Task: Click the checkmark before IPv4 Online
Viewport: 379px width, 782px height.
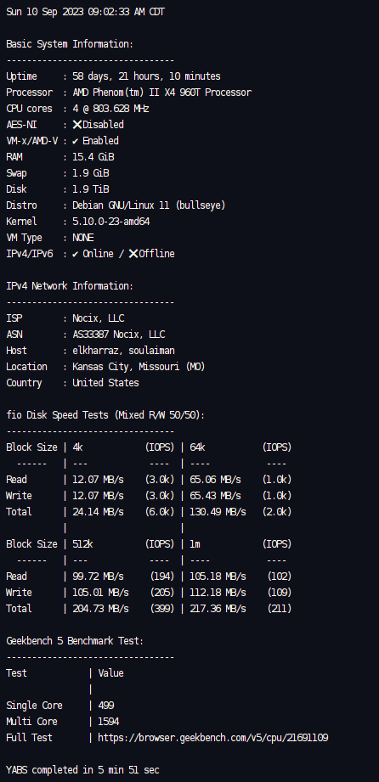Action: (x=76, y=255)
